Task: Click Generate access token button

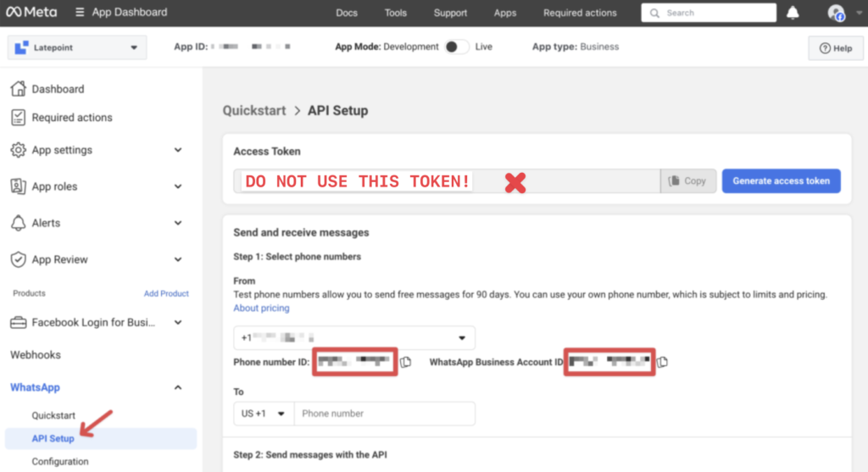Action: point(781,181)
